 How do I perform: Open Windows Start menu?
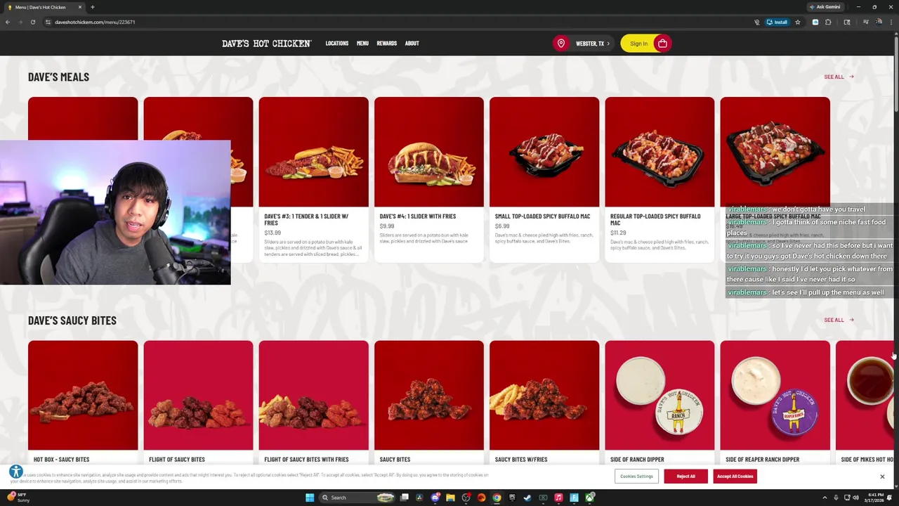coord(310,498)
